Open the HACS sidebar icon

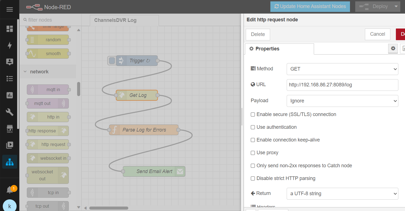click(x=10, y=129)
